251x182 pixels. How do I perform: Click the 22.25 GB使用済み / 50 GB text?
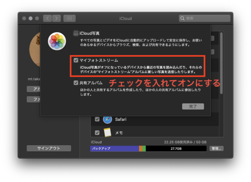pyautogui.click(x=185, y=142)
